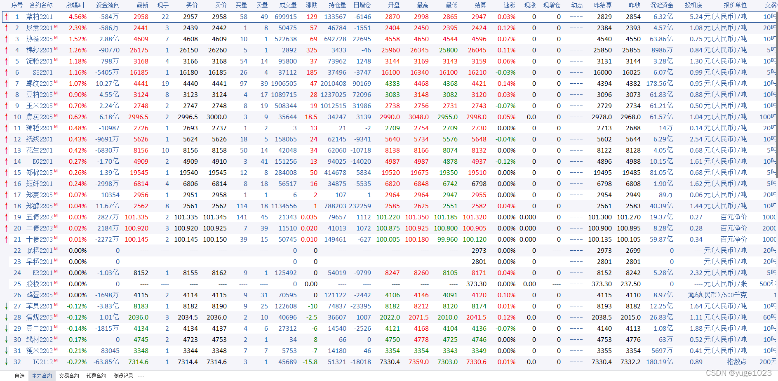Select the 五债2203 contract row
This screenshot has height=381, width=778.
389,217
